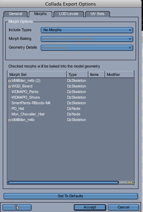Open the Include Types dropdown
Image resolution: width=143 pixels, height=212 pixels.
87,30
